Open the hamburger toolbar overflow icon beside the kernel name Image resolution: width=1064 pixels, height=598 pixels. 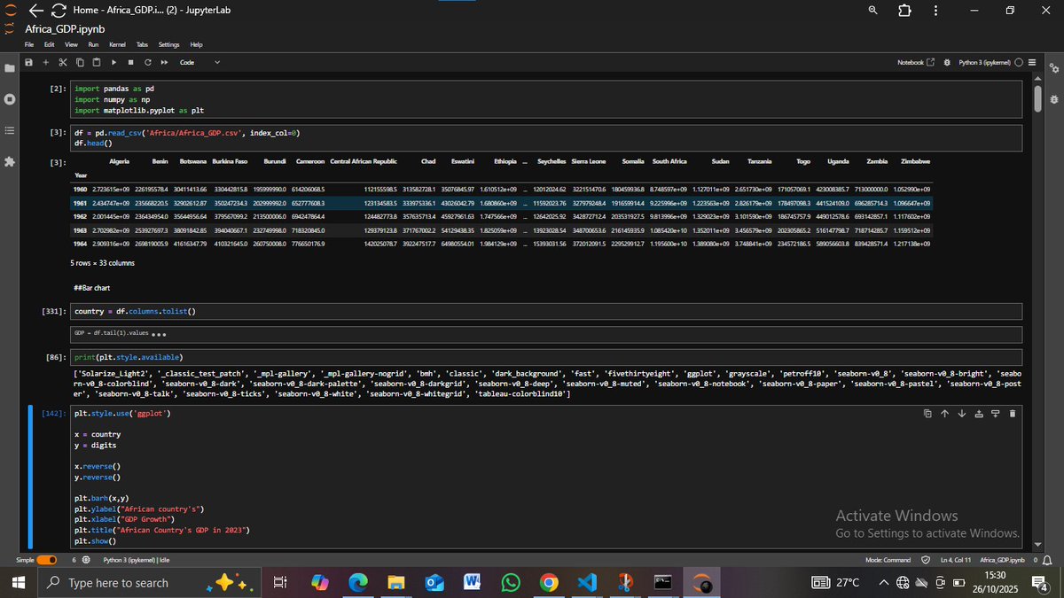tap(1031, 62)
